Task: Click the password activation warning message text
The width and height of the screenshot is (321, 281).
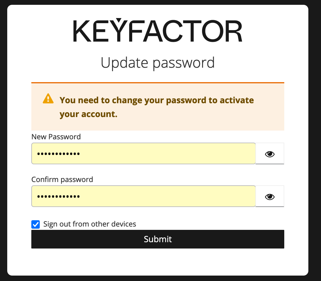Action: (x=157, y=100)
